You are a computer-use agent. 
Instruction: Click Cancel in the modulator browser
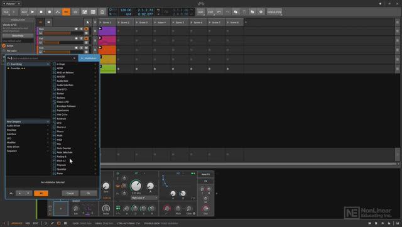[70, 194]
